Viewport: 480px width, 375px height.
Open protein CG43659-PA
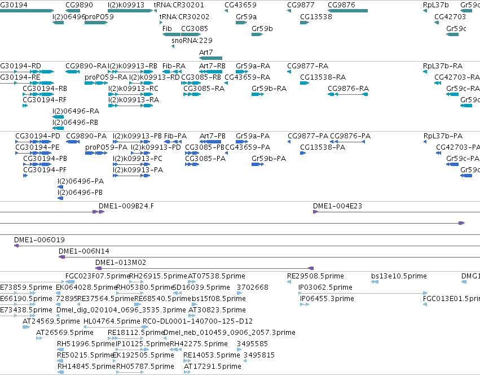click(248, 147)
